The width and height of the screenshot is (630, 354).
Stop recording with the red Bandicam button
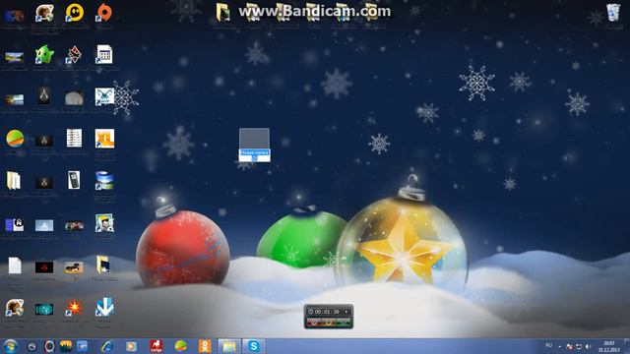click(x=314, y=323)
